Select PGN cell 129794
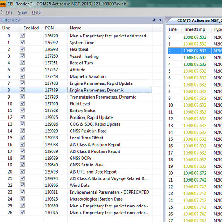222x222 pixels. click(x=52, y=178)
